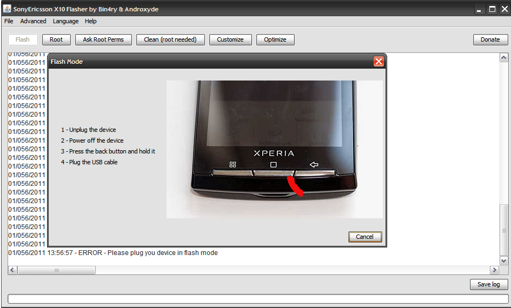Screen dimensions: 511x308
Task: Open the File menu
Action: click(9, 21)
